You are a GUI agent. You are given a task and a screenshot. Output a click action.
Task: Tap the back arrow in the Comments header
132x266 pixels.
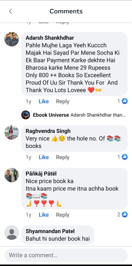[11, 11]
